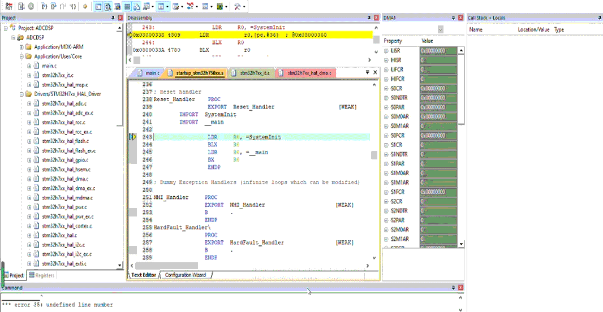
Task: Close the DMA1 panel with red X
Action: click(460, 18)
